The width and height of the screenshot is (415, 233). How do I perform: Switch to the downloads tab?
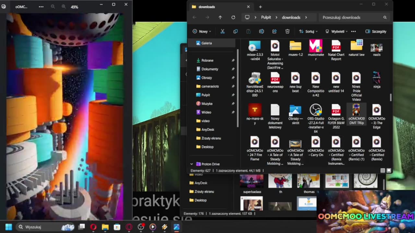(220, 7)
